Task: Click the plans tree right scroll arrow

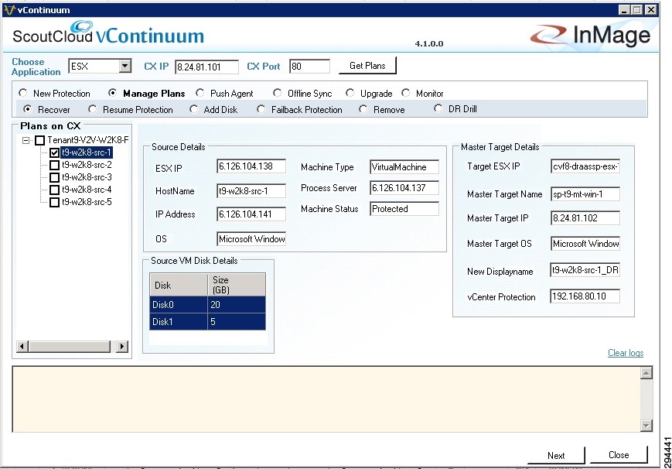Action: point(122,346)
